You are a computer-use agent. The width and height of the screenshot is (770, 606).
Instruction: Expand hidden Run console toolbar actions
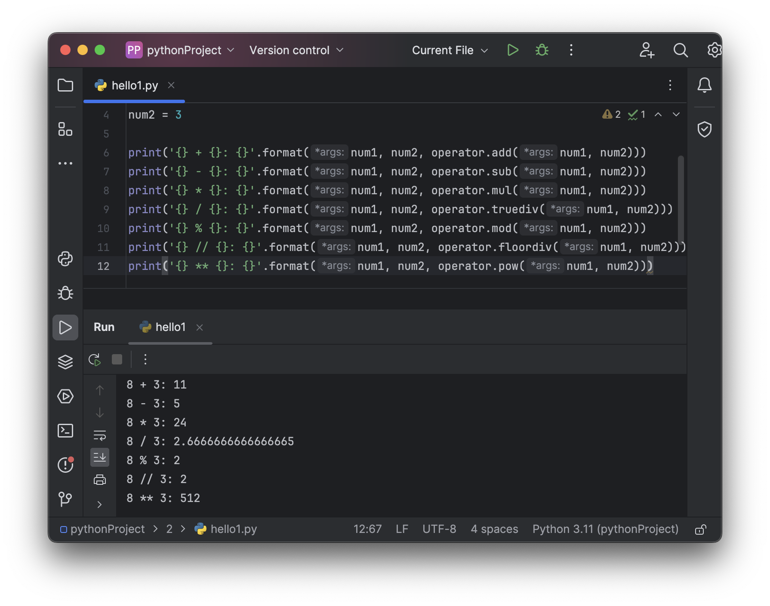100,505
